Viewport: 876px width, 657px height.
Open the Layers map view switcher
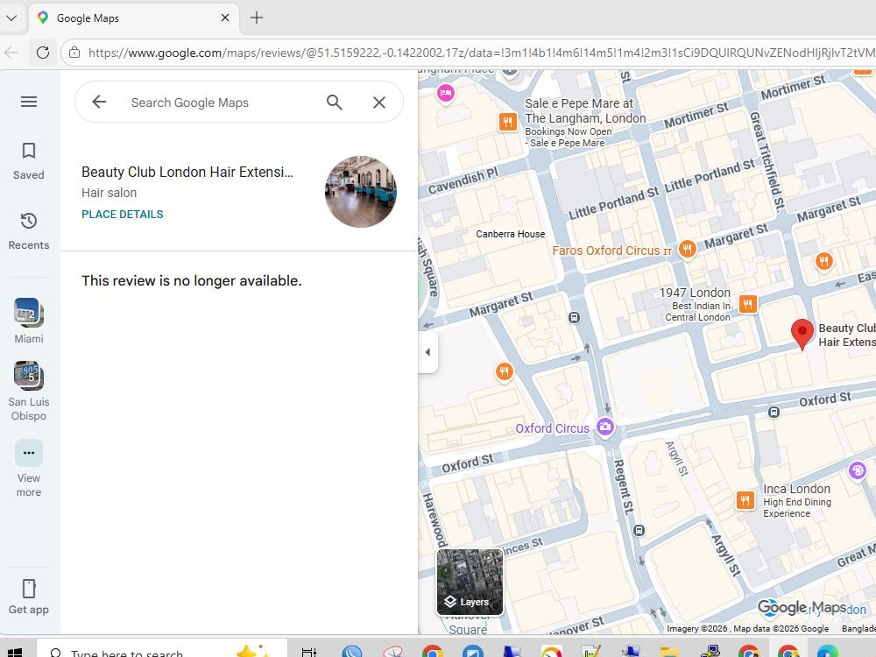[x=470, y=583]
